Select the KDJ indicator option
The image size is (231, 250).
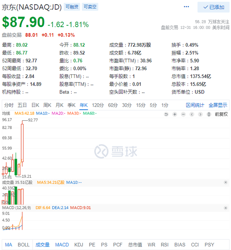78,245
